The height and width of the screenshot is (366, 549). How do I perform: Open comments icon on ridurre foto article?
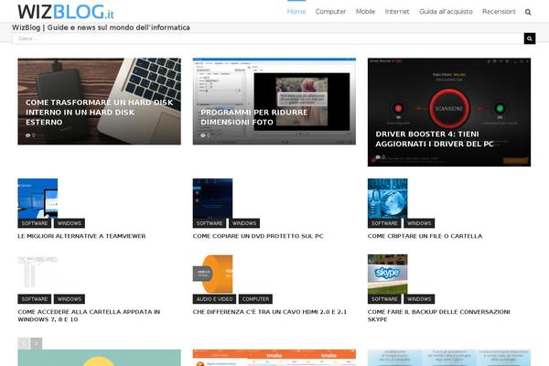[203, 135]
